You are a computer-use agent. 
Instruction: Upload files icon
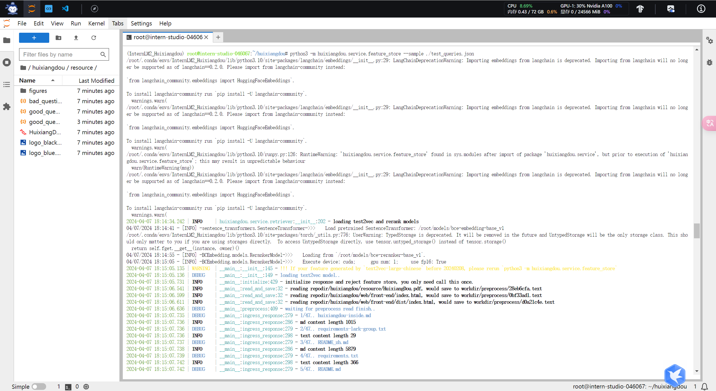(x=76, y=38)
